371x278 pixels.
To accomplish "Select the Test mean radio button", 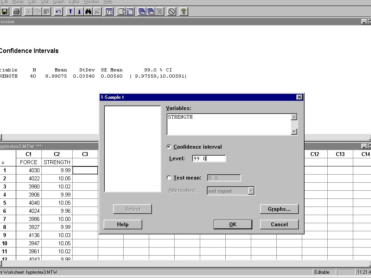I will click(169, 178).
